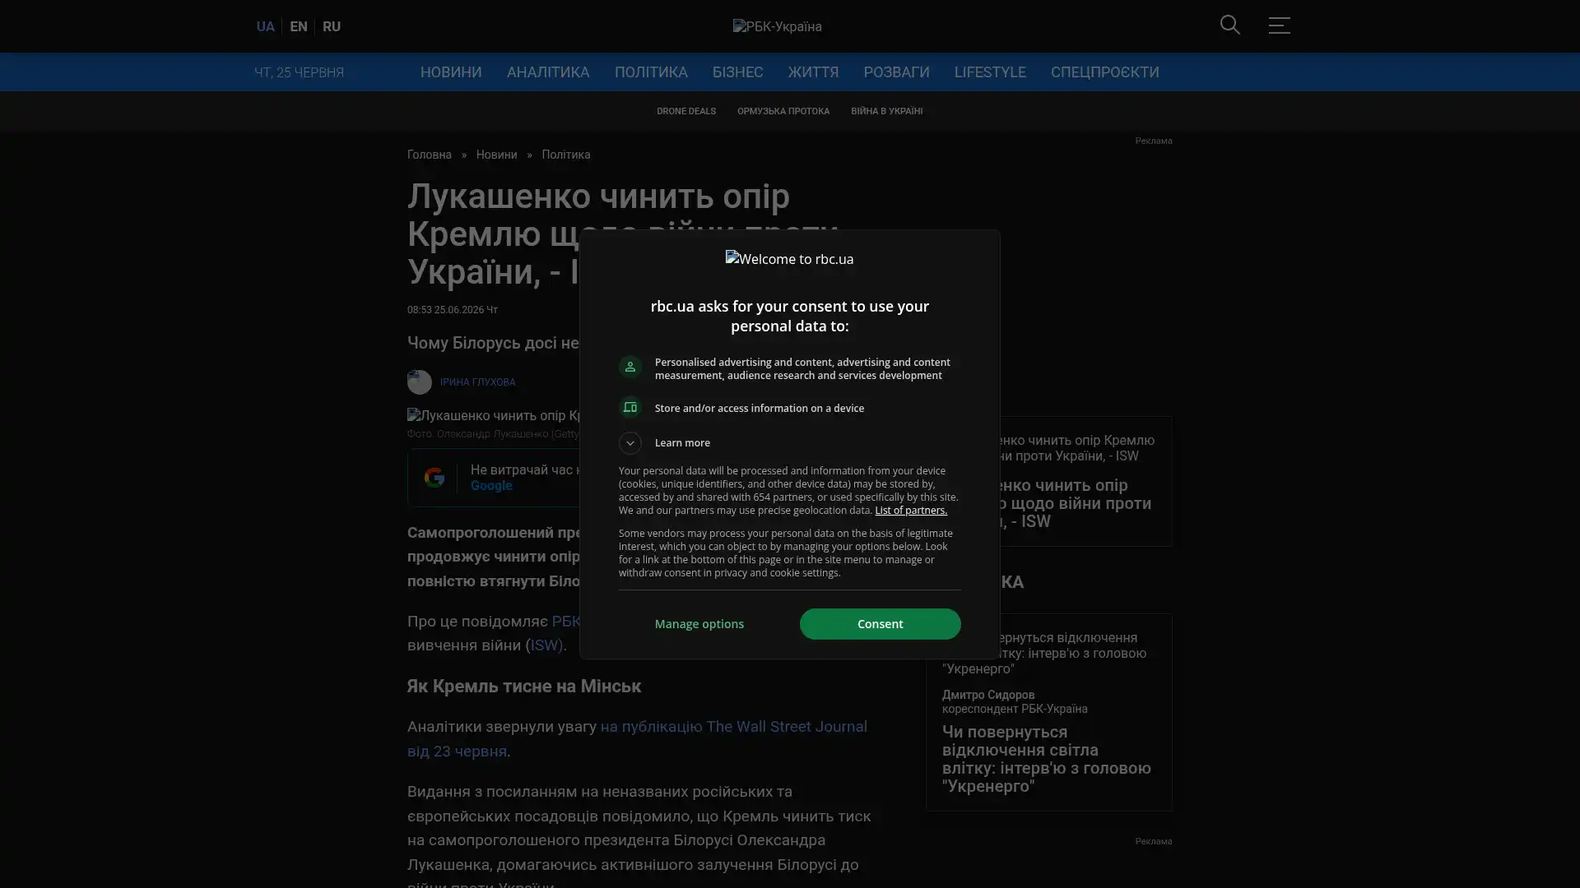Expand the Learn more chevron
This screenshot has width=1580, height=888.
(630, 443)
